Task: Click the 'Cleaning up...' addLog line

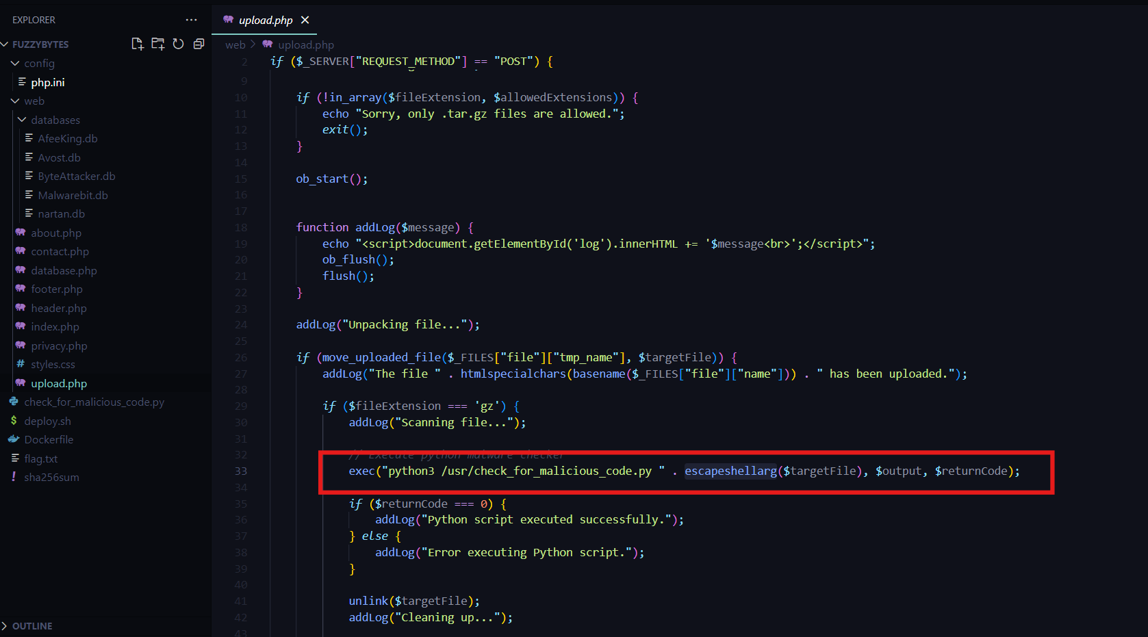Action: click(x=431, y=617)
